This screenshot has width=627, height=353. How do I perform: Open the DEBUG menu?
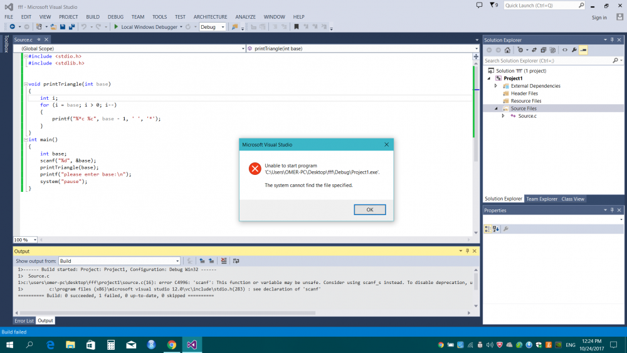click(115, 17)
